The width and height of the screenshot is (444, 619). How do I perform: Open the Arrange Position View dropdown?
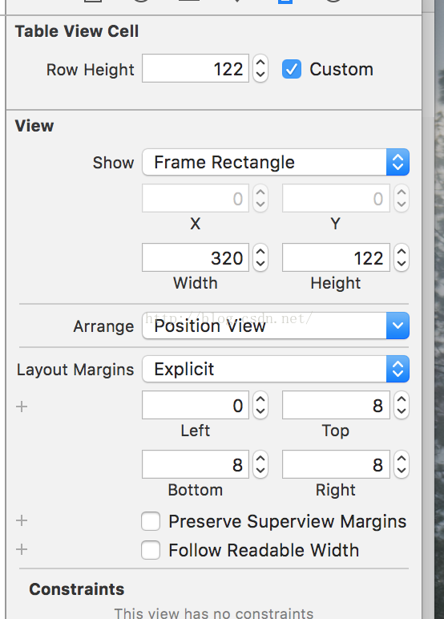point(276,326)
